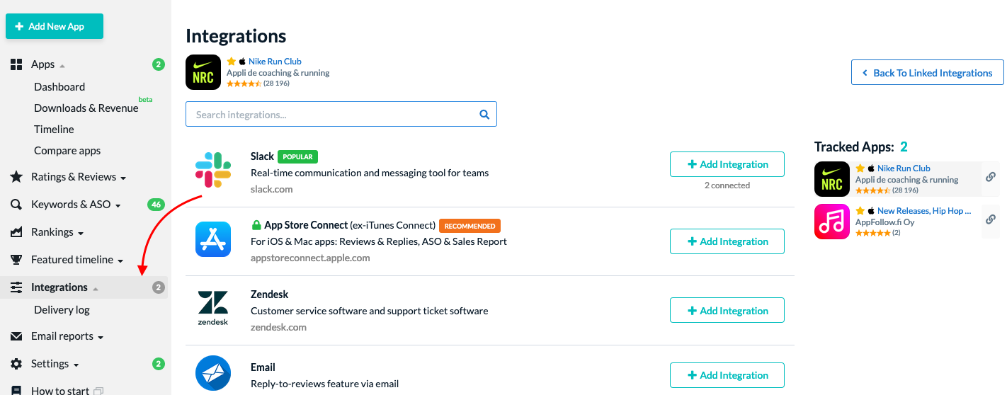Screen dimensions: 1007x395
Task: Click the Add New App button
Action: coord(55,26)
